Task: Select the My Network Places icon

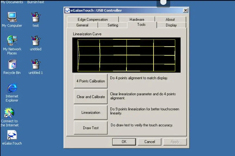Action: 12,41
